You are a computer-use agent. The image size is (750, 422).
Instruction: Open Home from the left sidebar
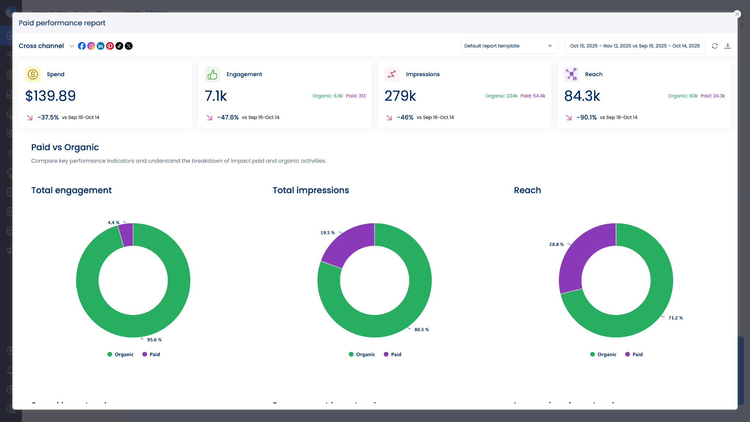(x=10, y=35)
